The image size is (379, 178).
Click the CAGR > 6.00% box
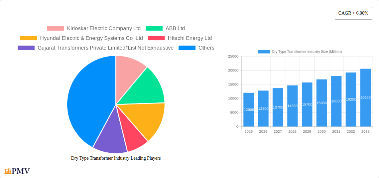click(353, 13)
